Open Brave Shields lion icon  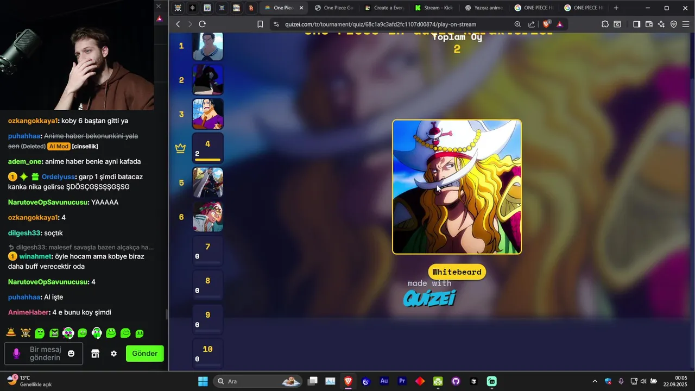tap(546, 24)
